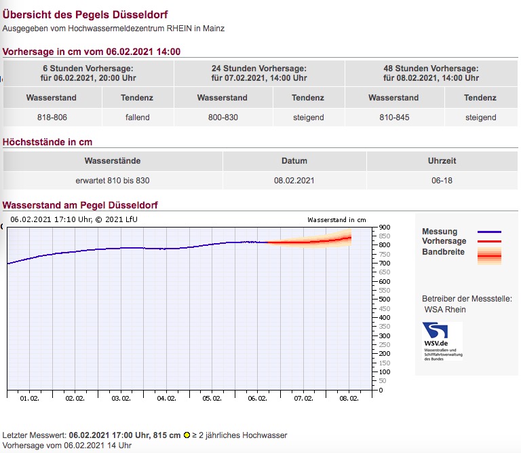
Task: Click the 01.02. date on chart axis
Action: [29, 399]
